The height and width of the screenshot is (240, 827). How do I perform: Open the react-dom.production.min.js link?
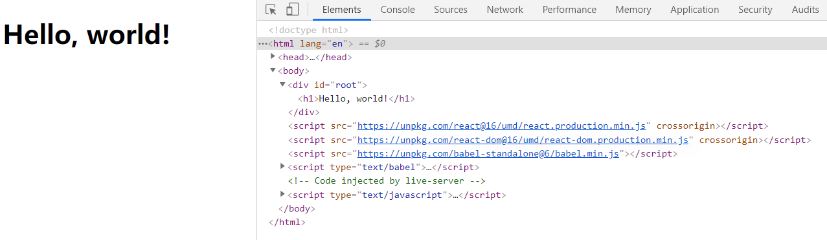[x=523, y=140]
